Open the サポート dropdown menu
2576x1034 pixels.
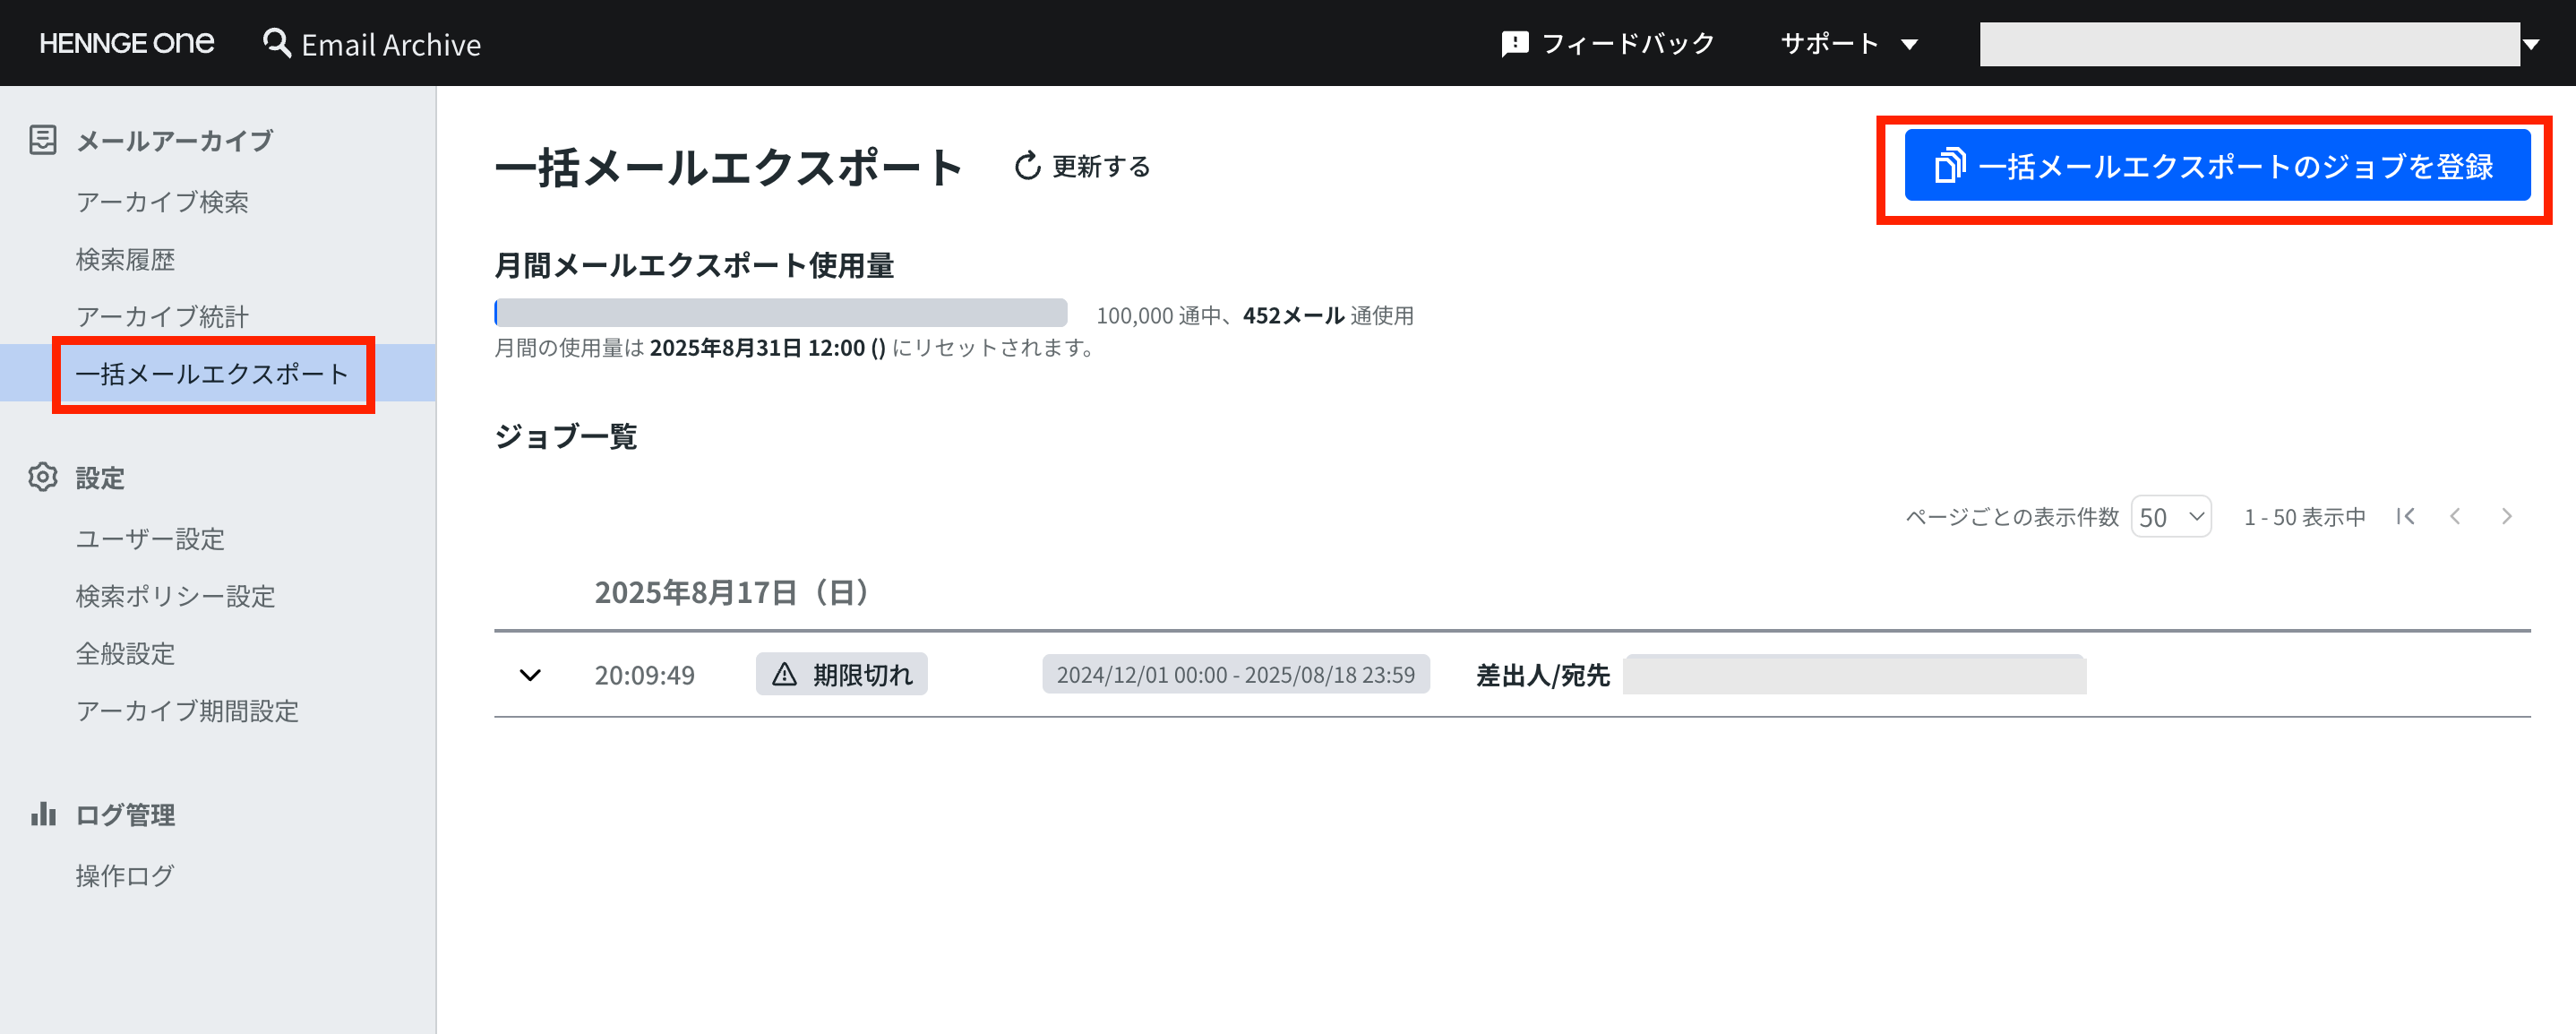click(x=1850, y=42)
